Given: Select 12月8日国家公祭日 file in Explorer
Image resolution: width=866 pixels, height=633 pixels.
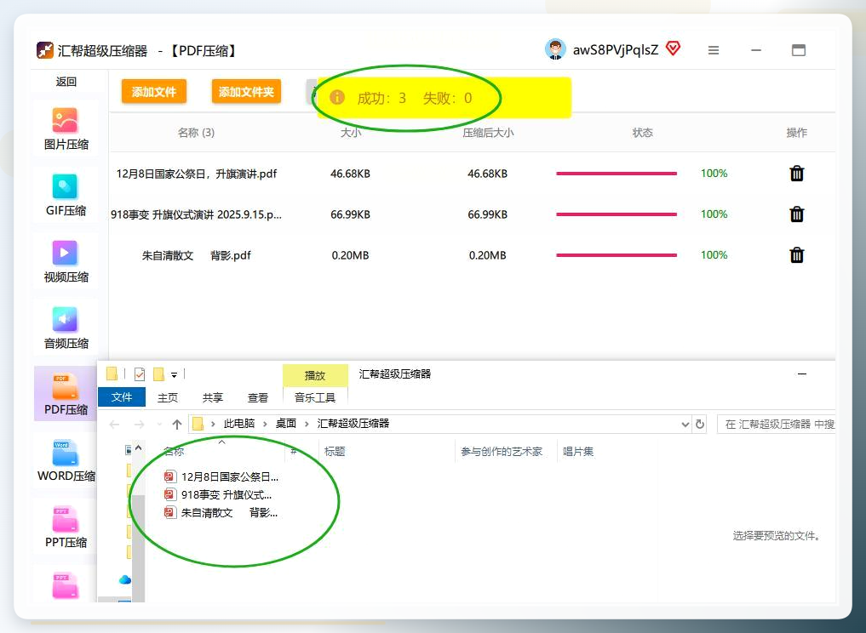Looking at the screenshot, I should [221, 476].
